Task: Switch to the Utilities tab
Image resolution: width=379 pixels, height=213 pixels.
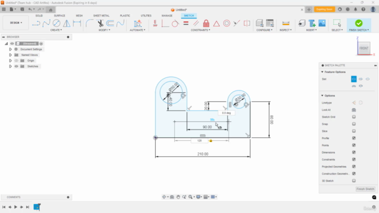Action: point(146,15)
